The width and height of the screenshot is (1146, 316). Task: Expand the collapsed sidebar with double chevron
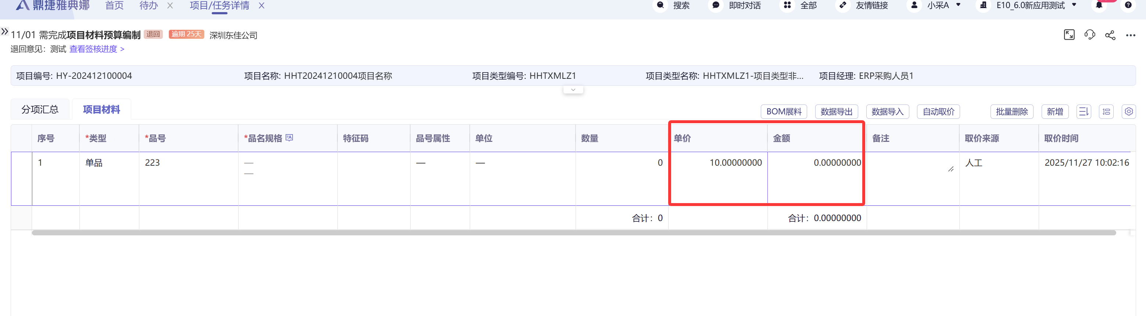[x=5, y=32]
